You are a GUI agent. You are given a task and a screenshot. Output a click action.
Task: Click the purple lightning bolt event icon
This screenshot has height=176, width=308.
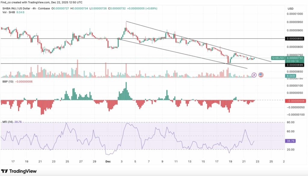(254, 74)
